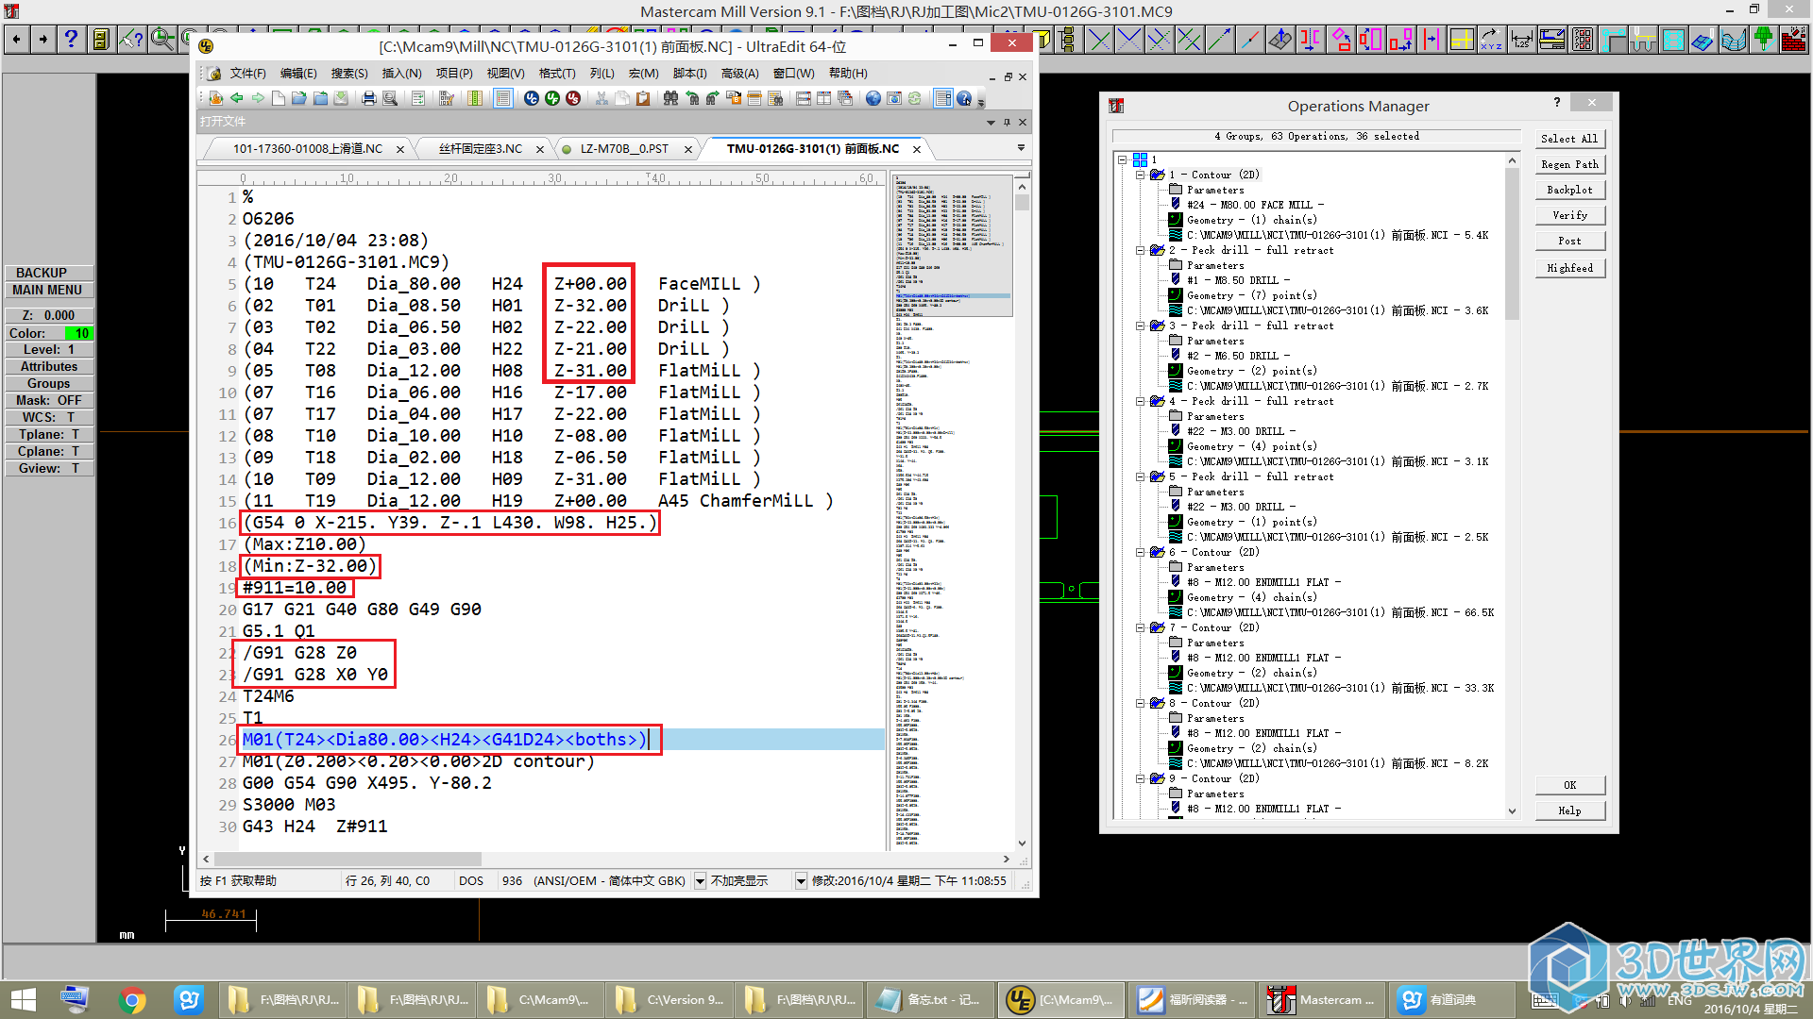
Task: Click UltraEdit US studio icon
Action: click(573, 98)
